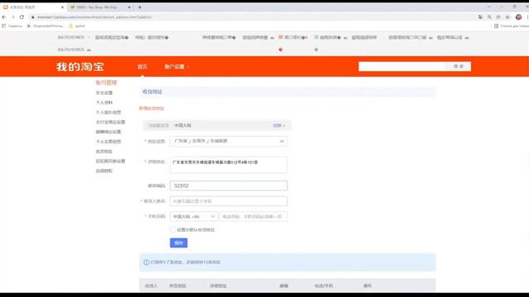Click the 所在地区 table column header
The image size is (529, 297).
[178, 285]
